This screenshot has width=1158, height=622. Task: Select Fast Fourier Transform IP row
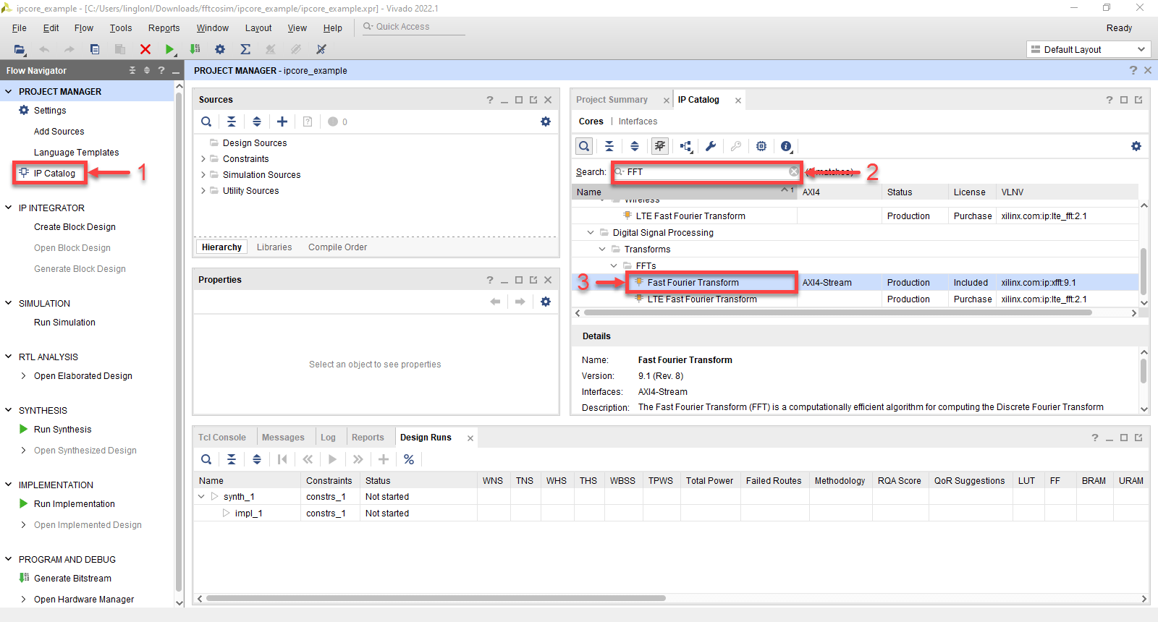(x=854, y=282)
